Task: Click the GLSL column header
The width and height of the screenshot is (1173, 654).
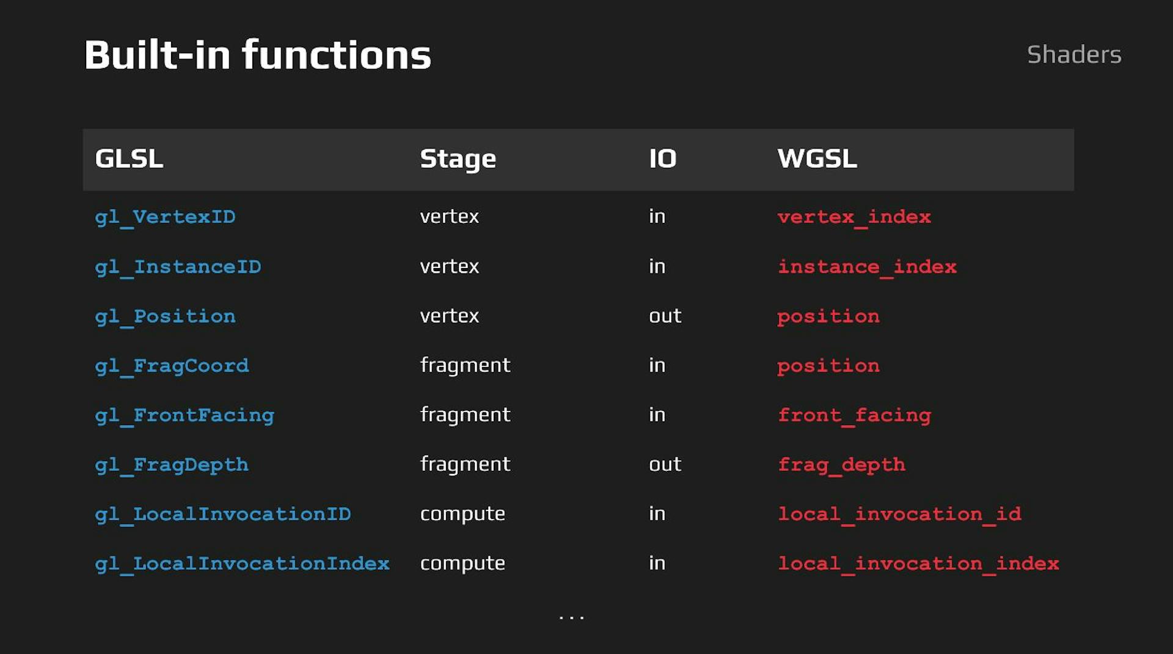Action: (128, 159)
